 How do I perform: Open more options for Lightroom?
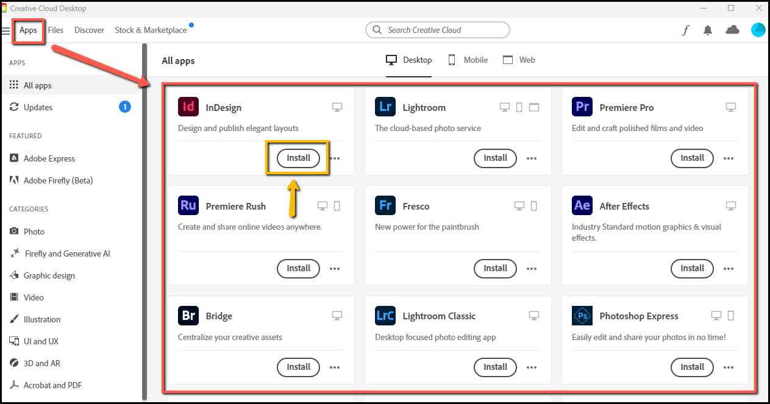click(x=532, y=158)
